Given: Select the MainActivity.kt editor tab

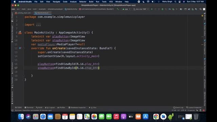Looking at the screenshot, I should point(43,13).
